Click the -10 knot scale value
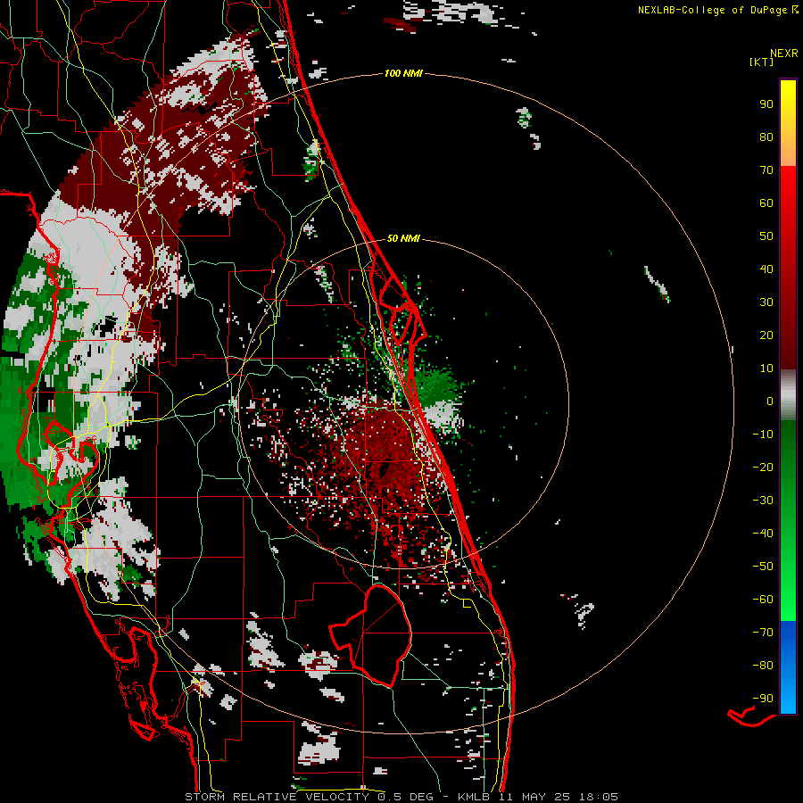Screen dimensions: 803x803 (x=763, y=435)
